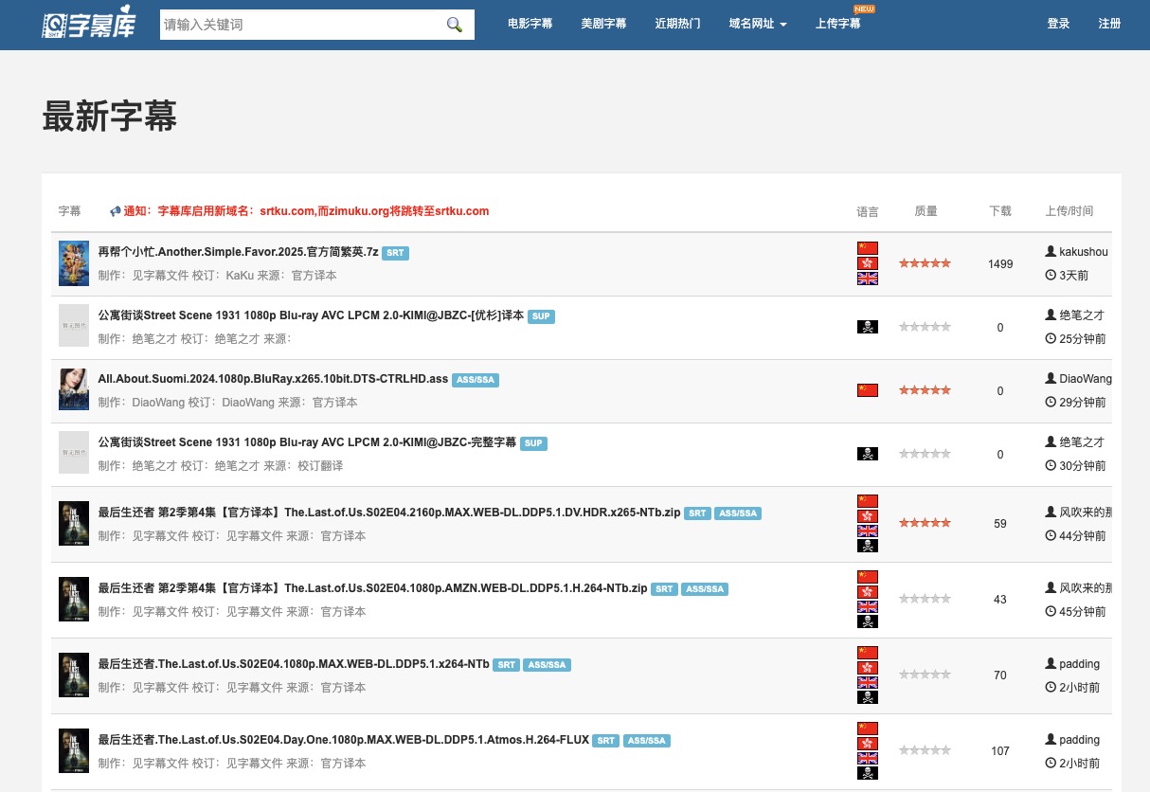Open the All.About.Suomi.2024 subtitle link
1150x792 pixels.
[x=273, y=379]
